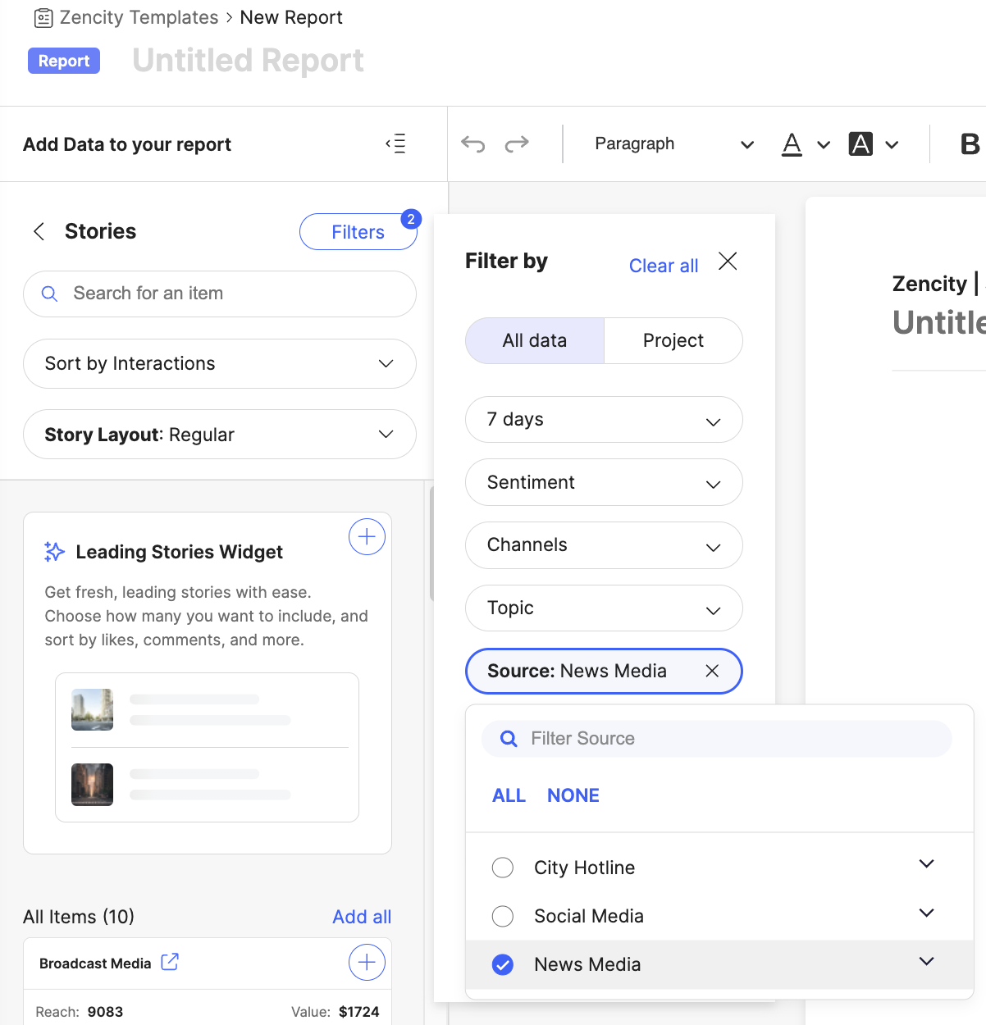The image size is (986, 1025).
Task: Close the Filter by panel
Action: [x=728, y=262]
